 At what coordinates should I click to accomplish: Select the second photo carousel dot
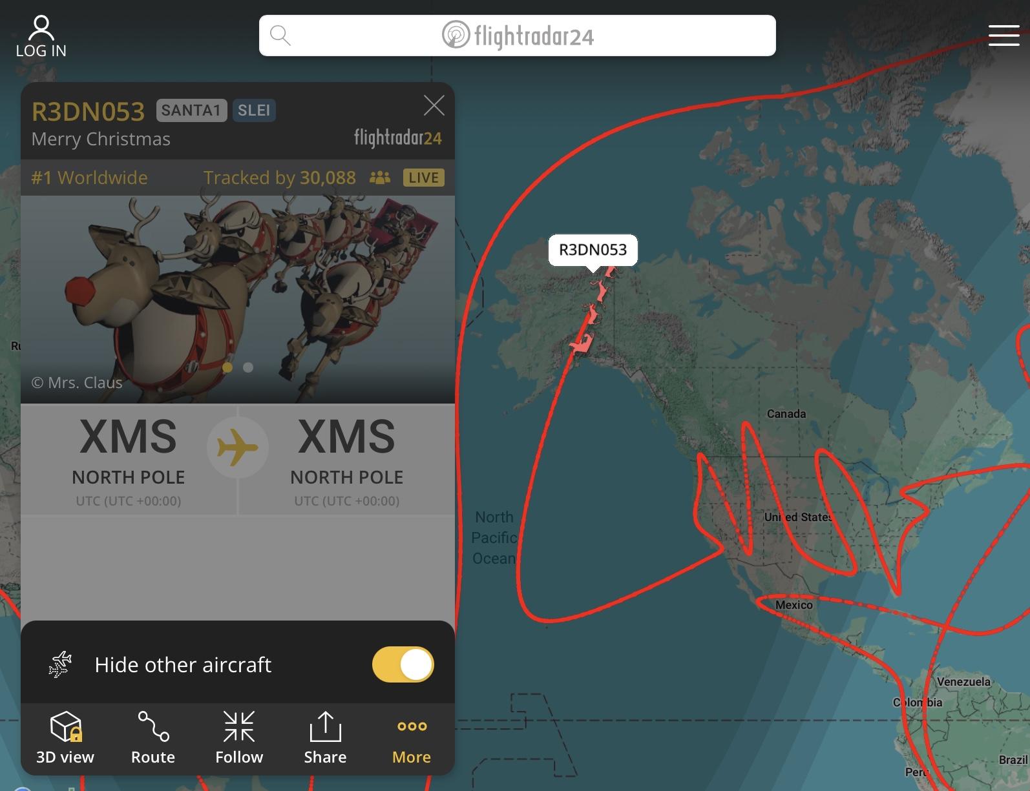pos(248,367)
